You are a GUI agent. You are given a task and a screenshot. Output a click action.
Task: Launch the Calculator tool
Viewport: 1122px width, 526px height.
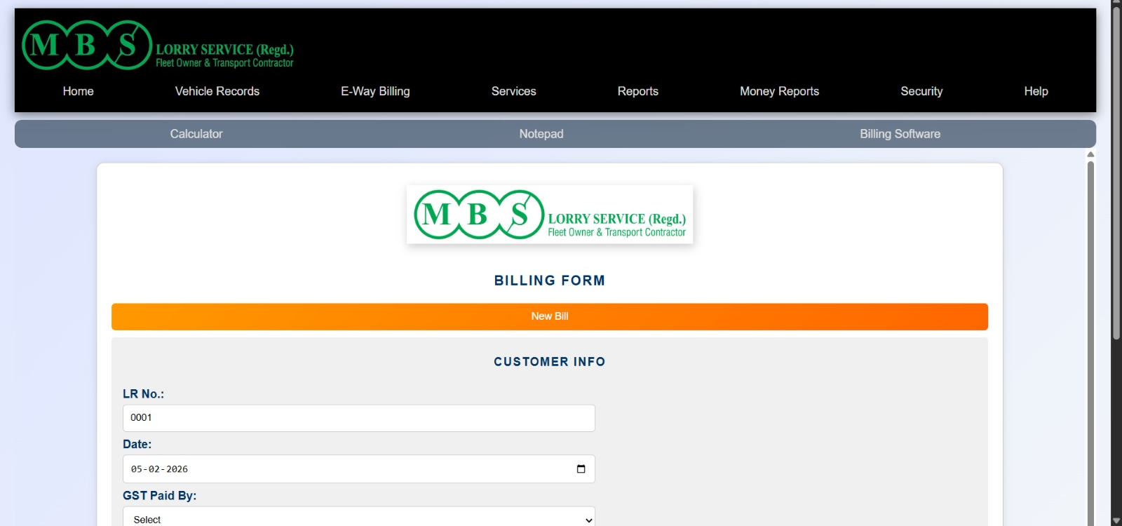(196, 134)
